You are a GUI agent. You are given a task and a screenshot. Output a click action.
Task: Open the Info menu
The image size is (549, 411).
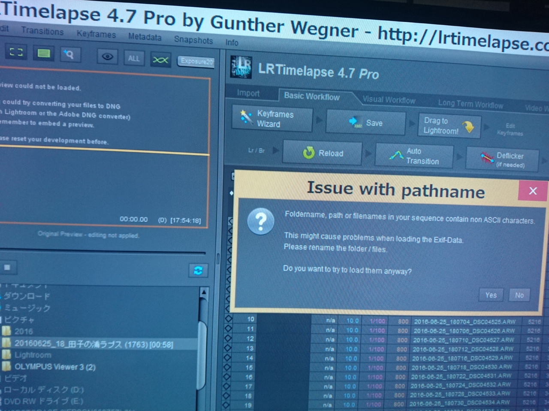[232, 42]
